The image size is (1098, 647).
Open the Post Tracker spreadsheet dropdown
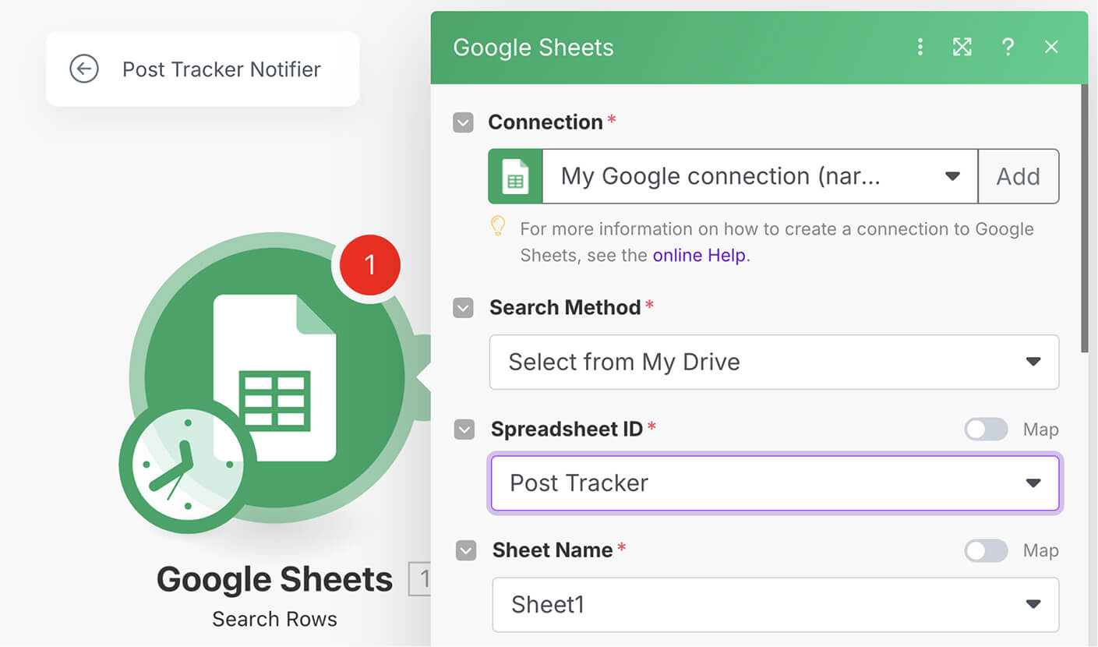point(775,483)
